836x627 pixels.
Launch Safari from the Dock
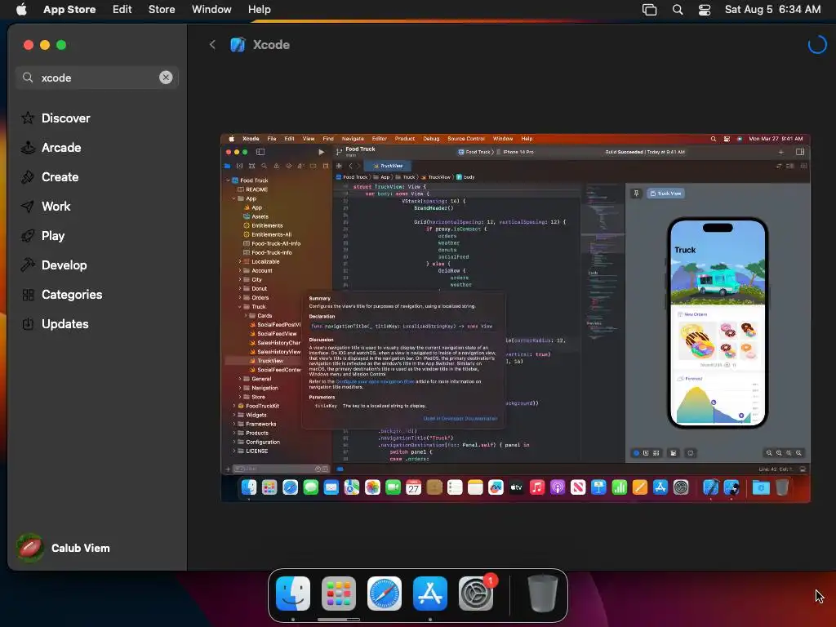coord(385,594)
